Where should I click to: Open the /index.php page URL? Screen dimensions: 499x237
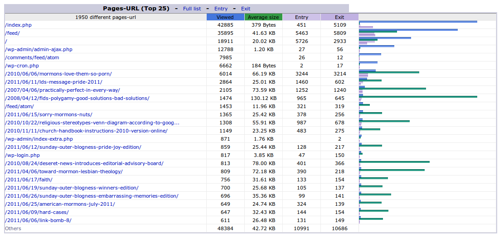pos(18,25)
